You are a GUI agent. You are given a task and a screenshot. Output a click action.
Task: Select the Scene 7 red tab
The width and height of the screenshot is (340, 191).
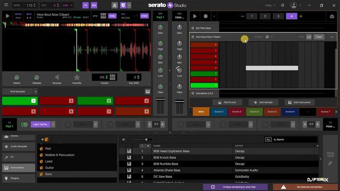pos(325,112)
